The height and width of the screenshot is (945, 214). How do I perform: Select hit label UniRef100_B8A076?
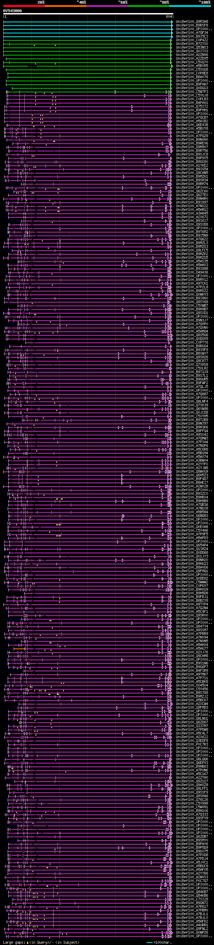(192, 77)
